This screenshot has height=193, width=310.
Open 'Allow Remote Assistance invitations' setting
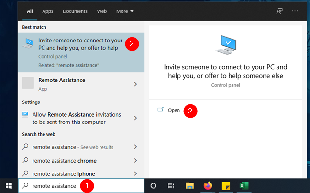tap(81, 118)
